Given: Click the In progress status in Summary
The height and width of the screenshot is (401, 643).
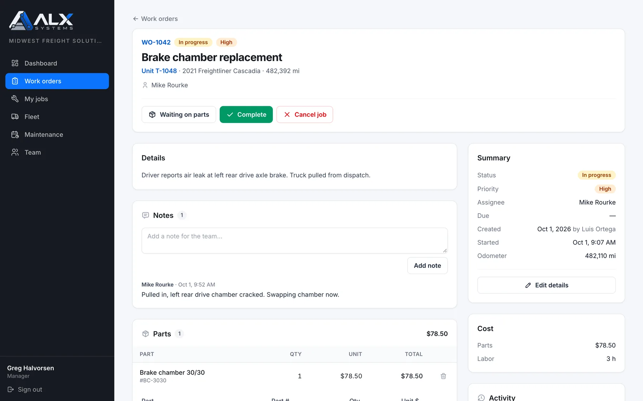Looking at the screenshot, I should coord(597,175).
